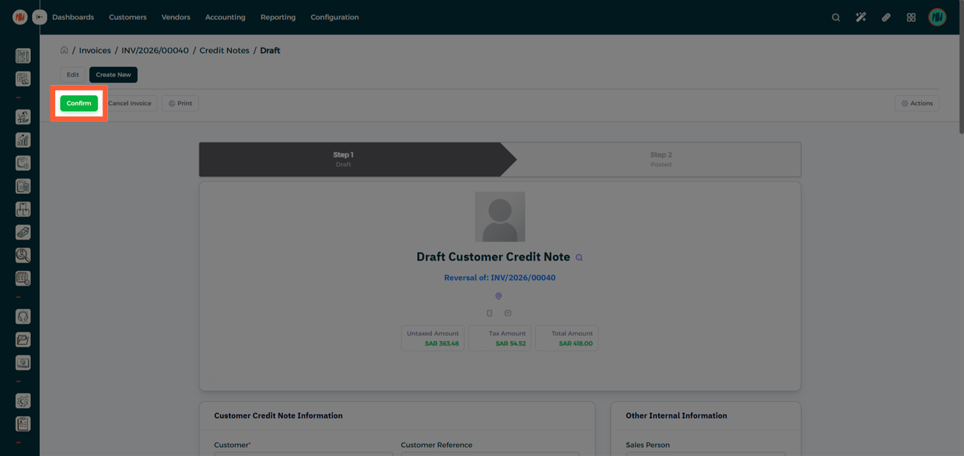This screenshot has height=456, width=964.
Task: Open the Reporting menu
Action: (x=278, y=17)
